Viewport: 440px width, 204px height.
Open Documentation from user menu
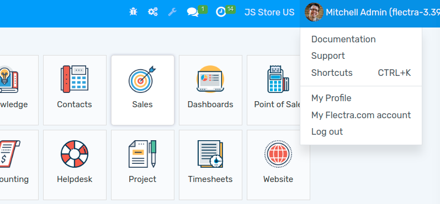pos(343,39)
